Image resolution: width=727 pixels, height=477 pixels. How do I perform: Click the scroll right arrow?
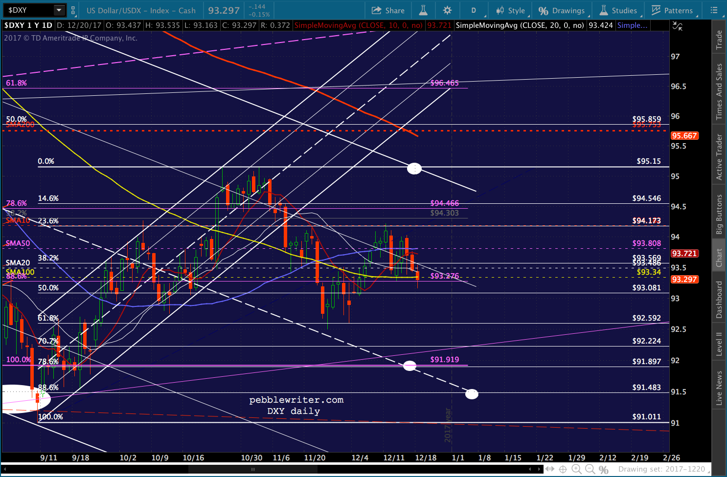click(540, 469)
